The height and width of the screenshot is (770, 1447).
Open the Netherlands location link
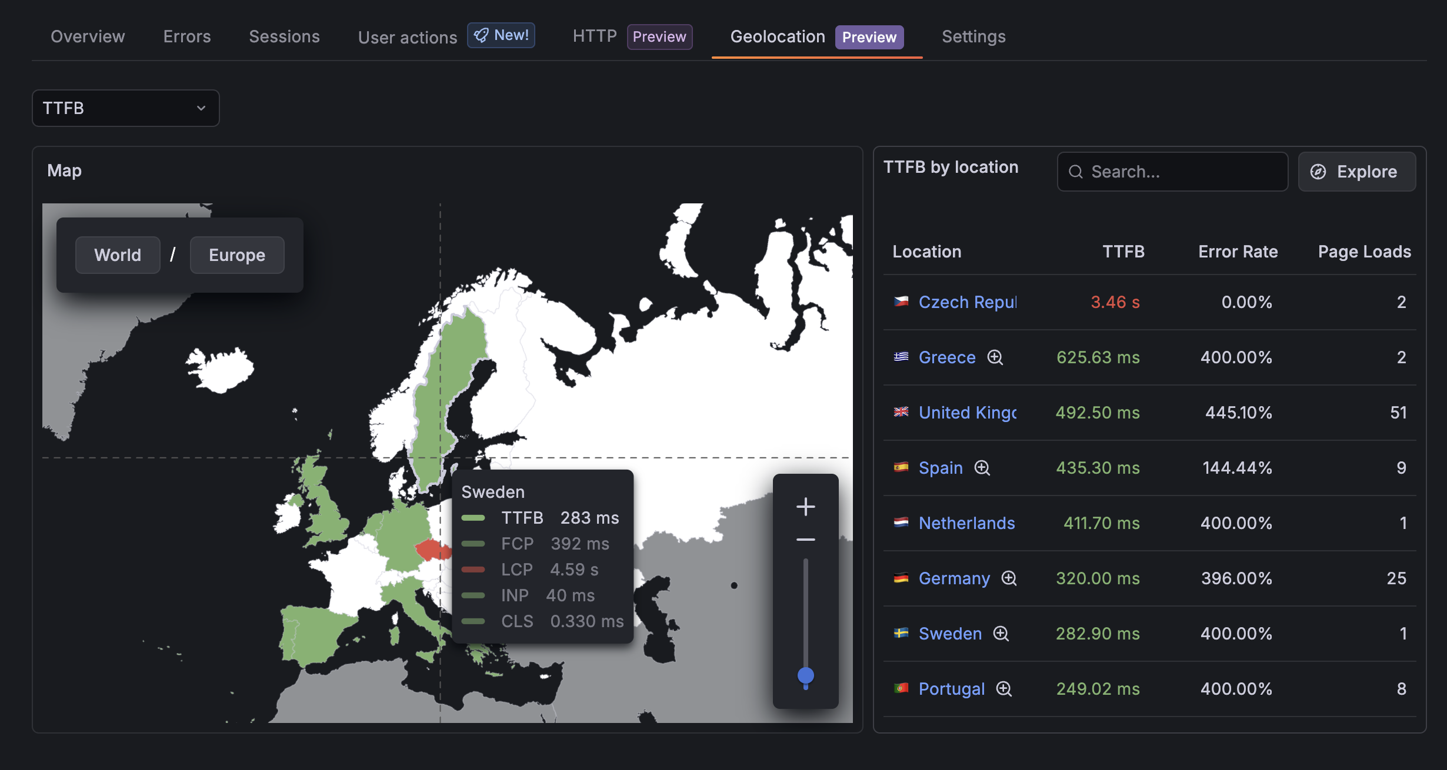[x=967, y=523]
